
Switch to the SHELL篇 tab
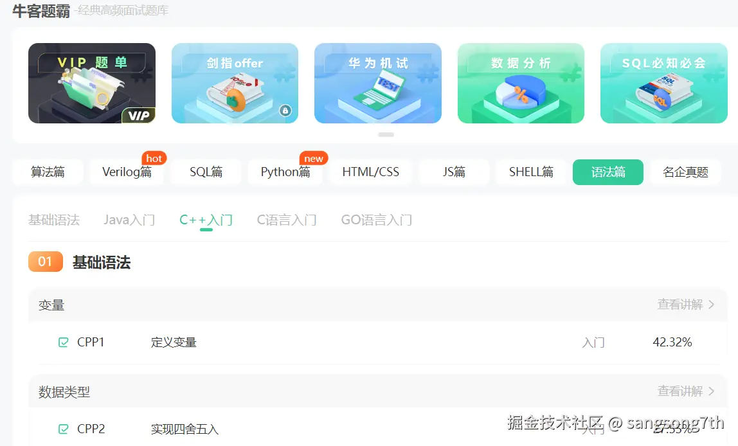tap(532, 172)
